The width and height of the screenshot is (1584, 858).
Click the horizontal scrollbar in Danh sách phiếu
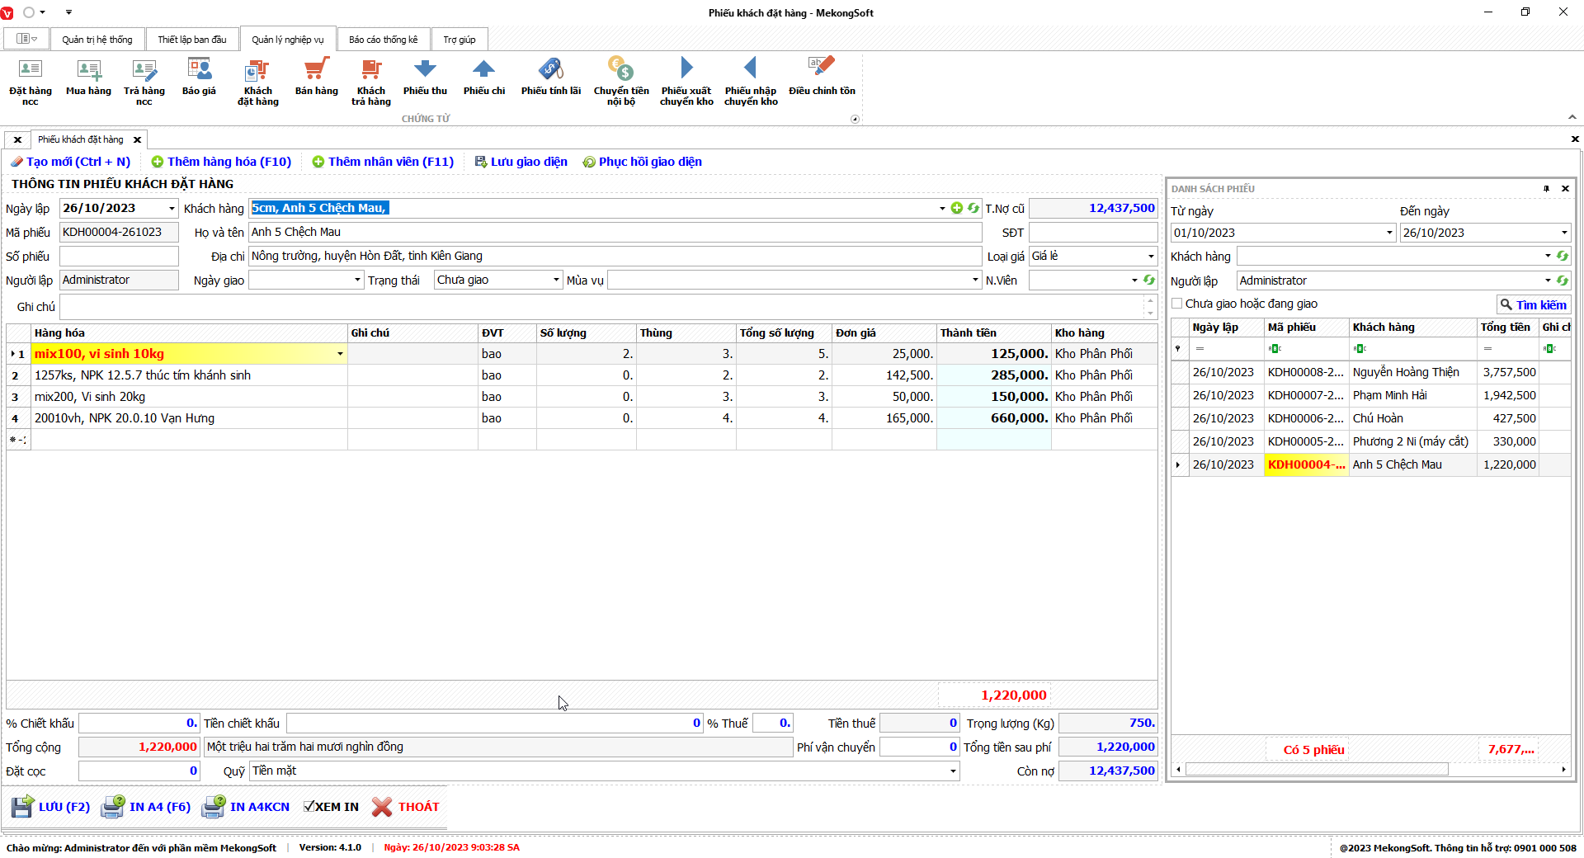point(1316,769)
